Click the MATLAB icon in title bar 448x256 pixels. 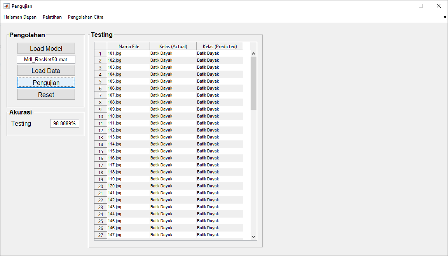click(x=6, y=6)
